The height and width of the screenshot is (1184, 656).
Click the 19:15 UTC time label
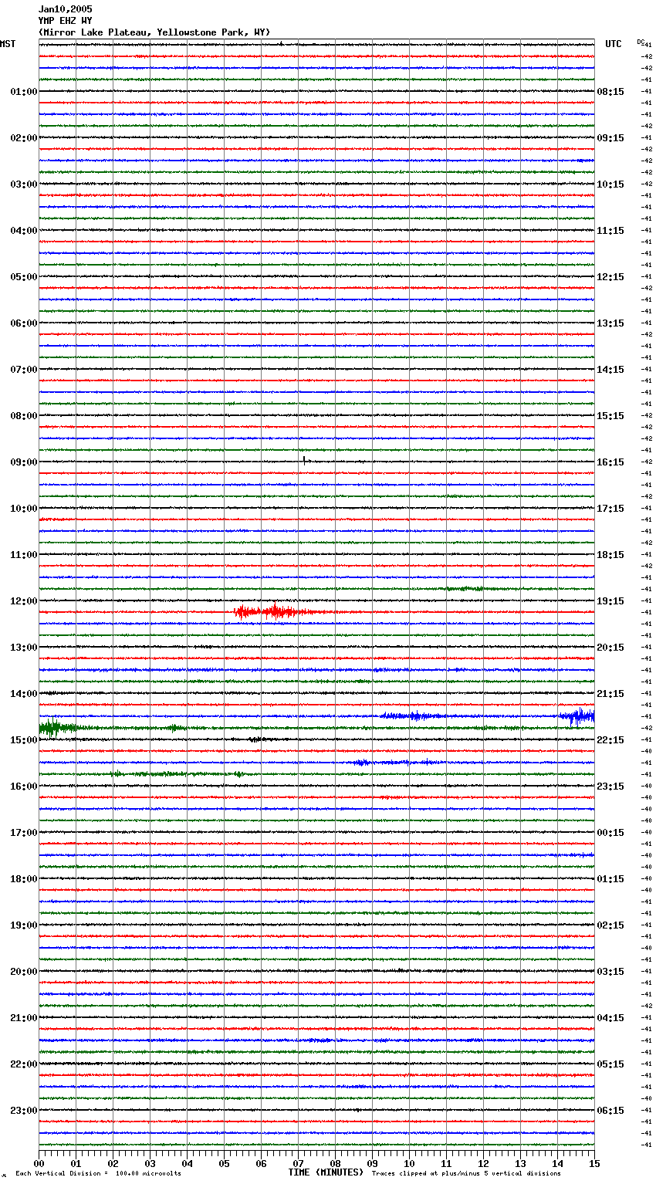coord(610,601)
